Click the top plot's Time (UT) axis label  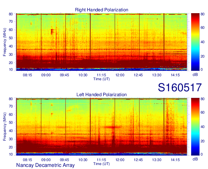(x=102, y=79)
